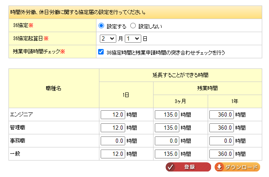Click 管理職 1年 hours input field

221,127
